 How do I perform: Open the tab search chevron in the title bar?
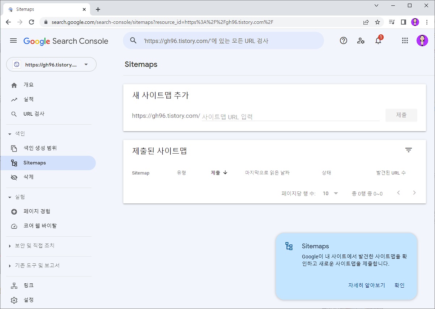tap(376, 5)
